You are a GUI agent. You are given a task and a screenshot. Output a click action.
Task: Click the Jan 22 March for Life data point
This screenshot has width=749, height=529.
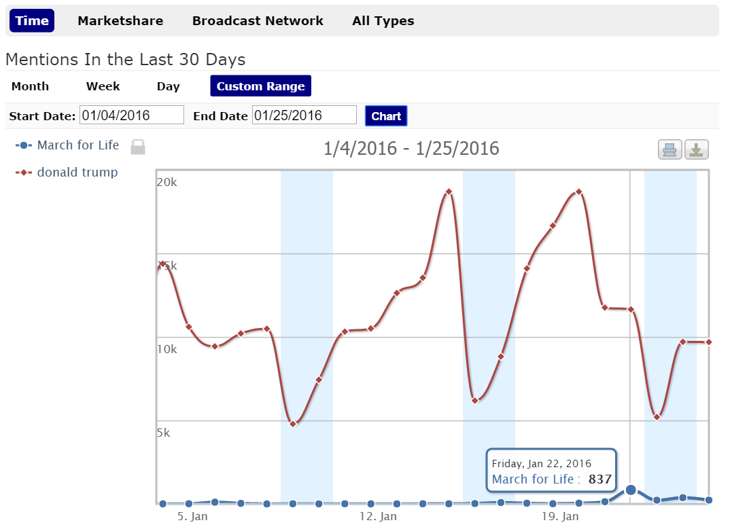click(631, 490)
